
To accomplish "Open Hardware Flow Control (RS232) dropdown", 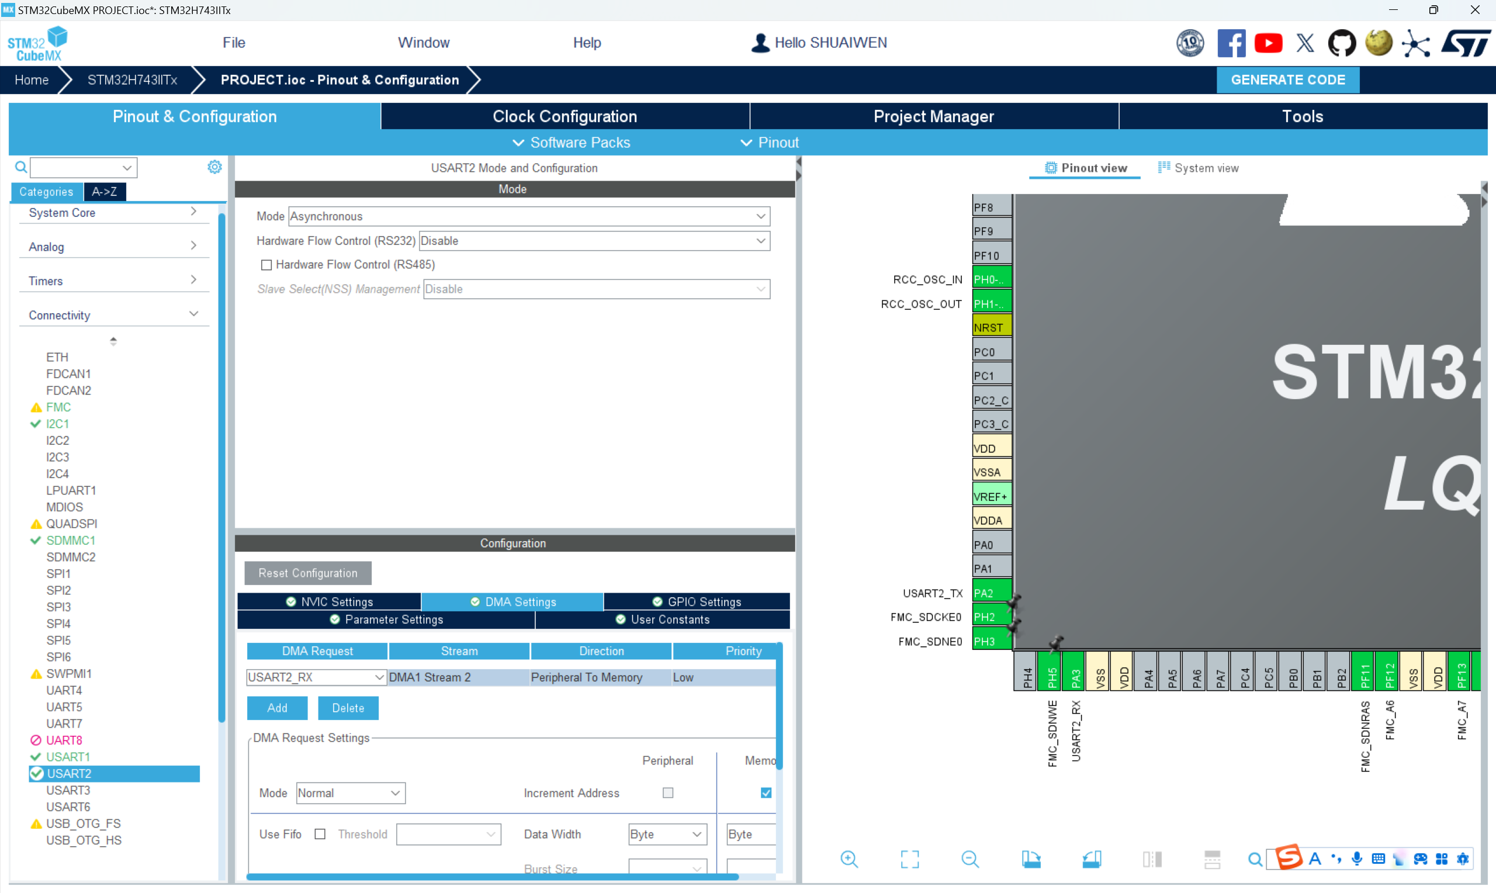I will pyautogui.click(x=594, y=241).
